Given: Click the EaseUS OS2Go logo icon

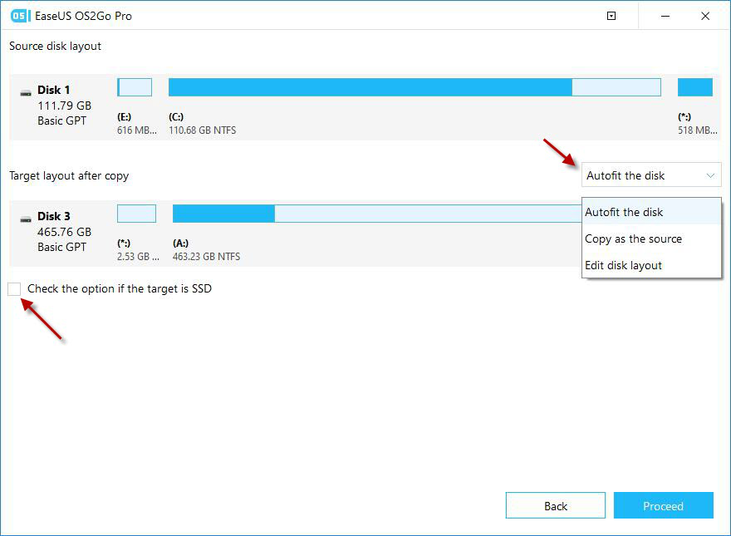Looking at the screenshot, I should point(19,16).
